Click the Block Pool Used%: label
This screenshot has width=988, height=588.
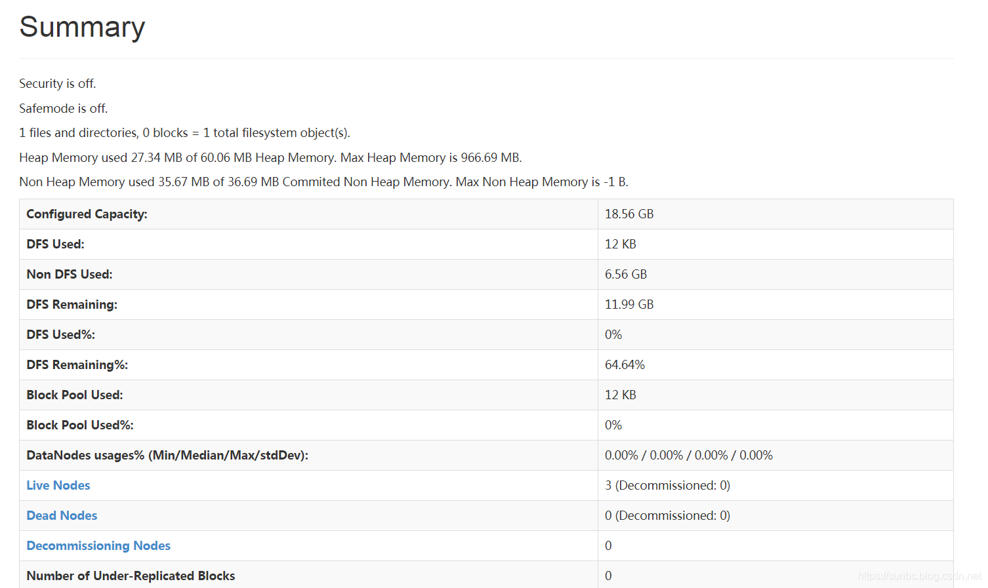click(x=80, y=425)
